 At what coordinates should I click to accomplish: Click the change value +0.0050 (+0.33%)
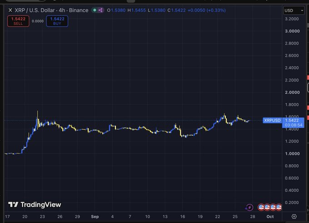coord(207,10)
